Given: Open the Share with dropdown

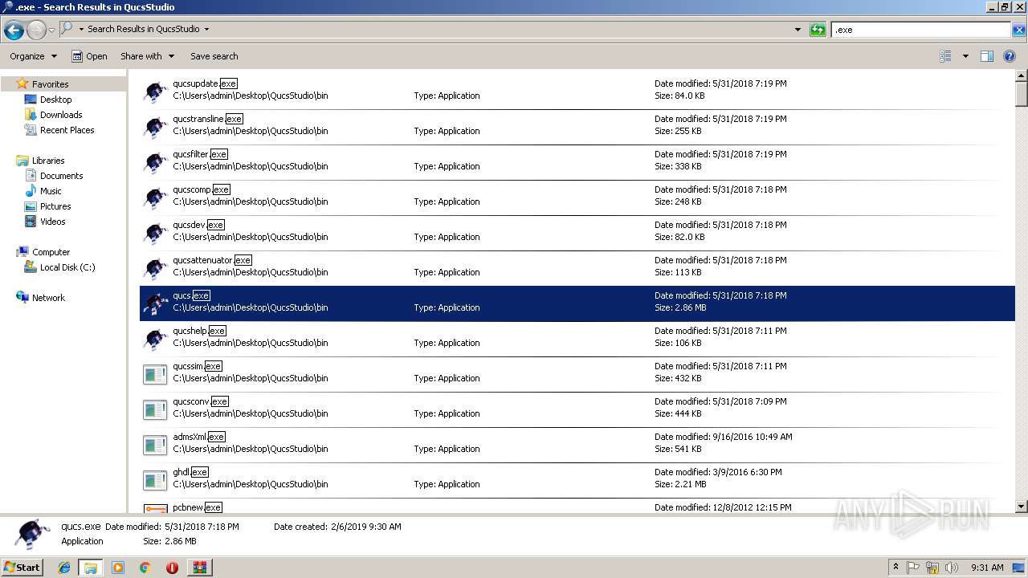Looking at the screenshot, I should 147,56.
